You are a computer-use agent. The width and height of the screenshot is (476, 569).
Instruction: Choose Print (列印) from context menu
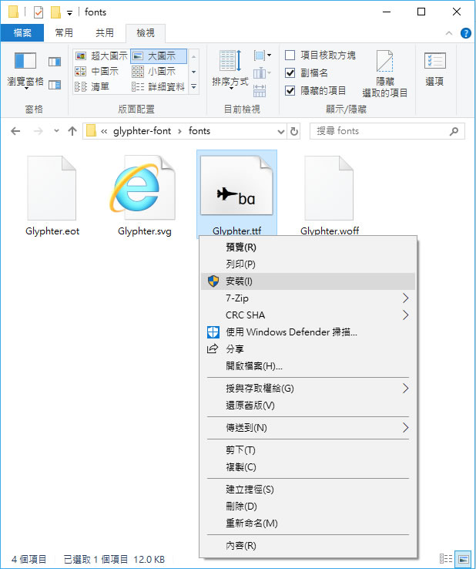[x=308, y=264]
